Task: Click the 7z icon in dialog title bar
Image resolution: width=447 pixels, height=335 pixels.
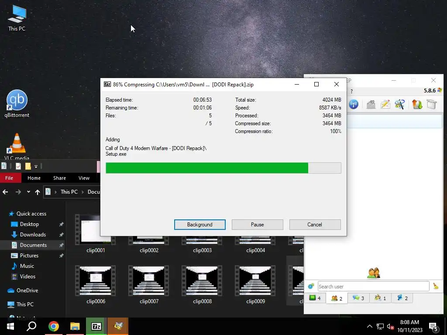Action: pyautogui.click(x=107, y=84)
